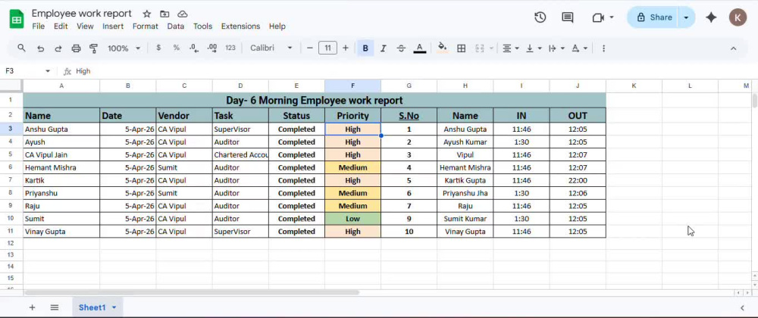Click the more toolbar options icon
This screenshot has height=318, width=758.
pos(603,48)
